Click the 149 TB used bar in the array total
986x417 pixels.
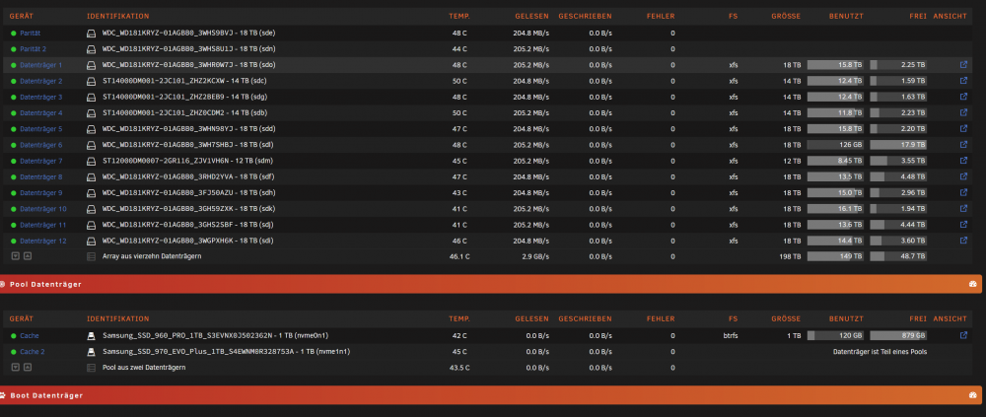[835, 256]
